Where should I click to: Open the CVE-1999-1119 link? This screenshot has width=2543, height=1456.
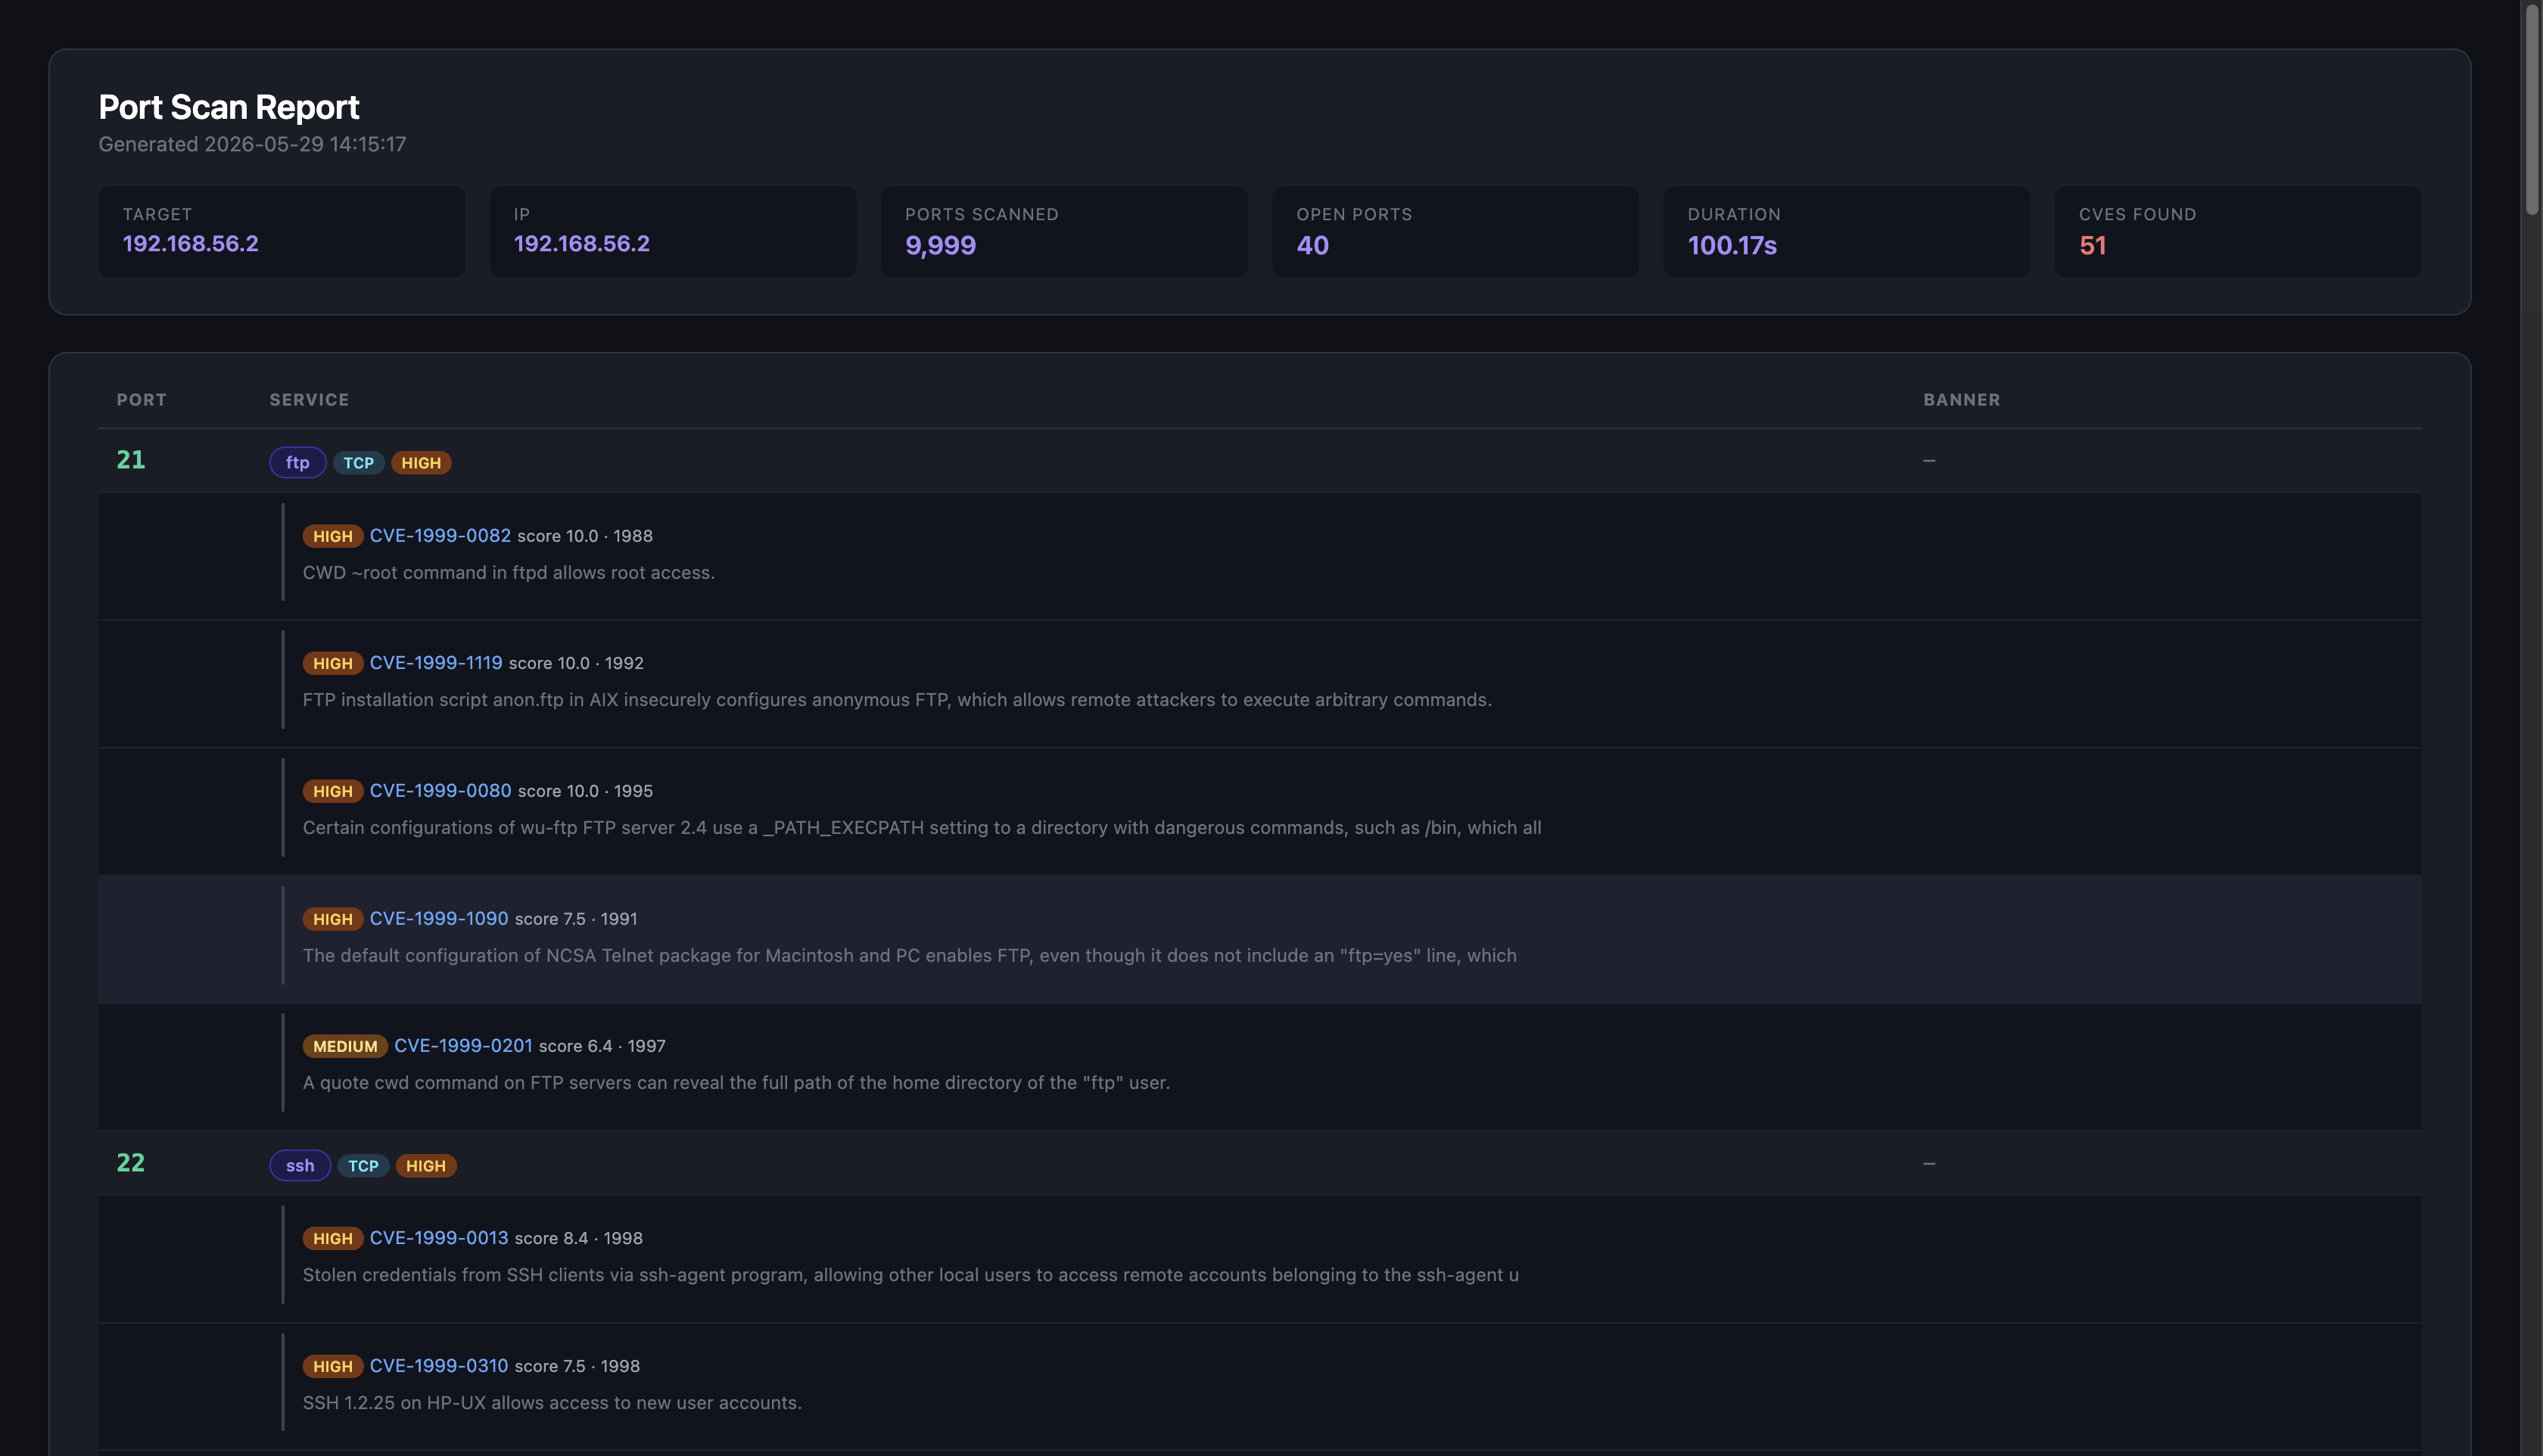436,662
